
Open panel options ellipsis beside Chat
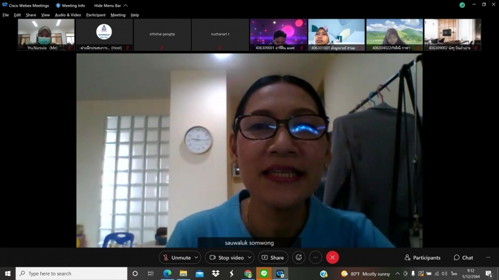coord(488,257)
